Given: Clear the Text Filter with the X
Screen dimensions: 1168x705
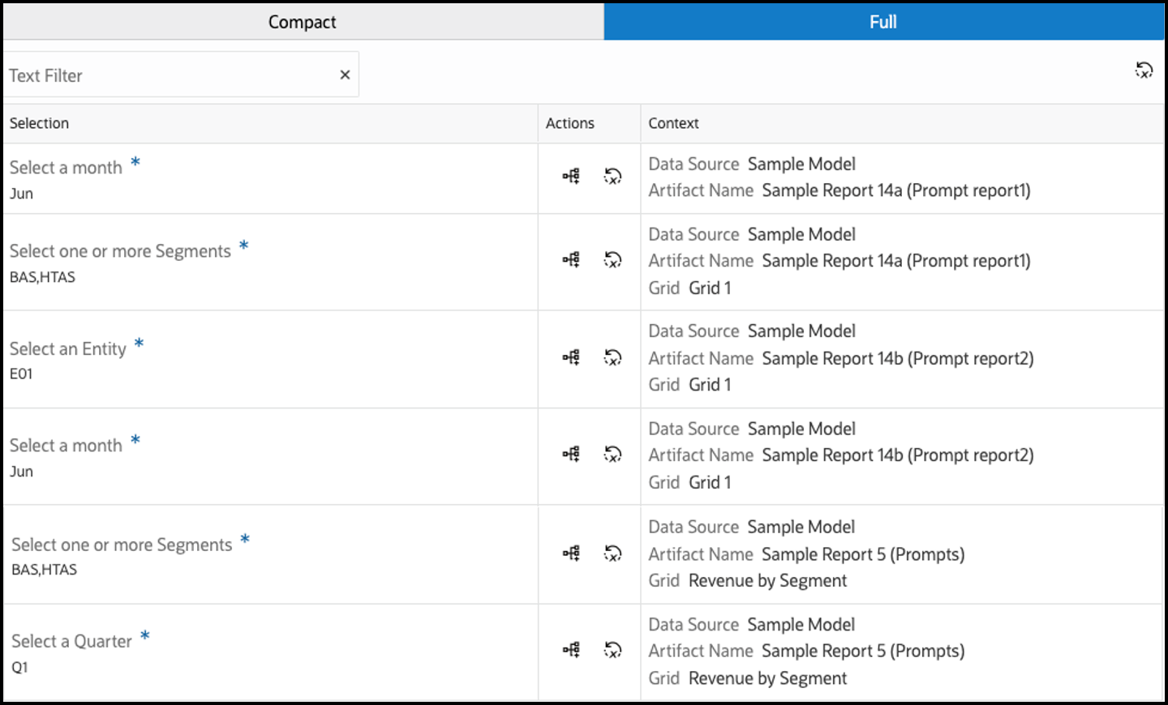Looking at the screenshot, I should [x=345, y=75].
